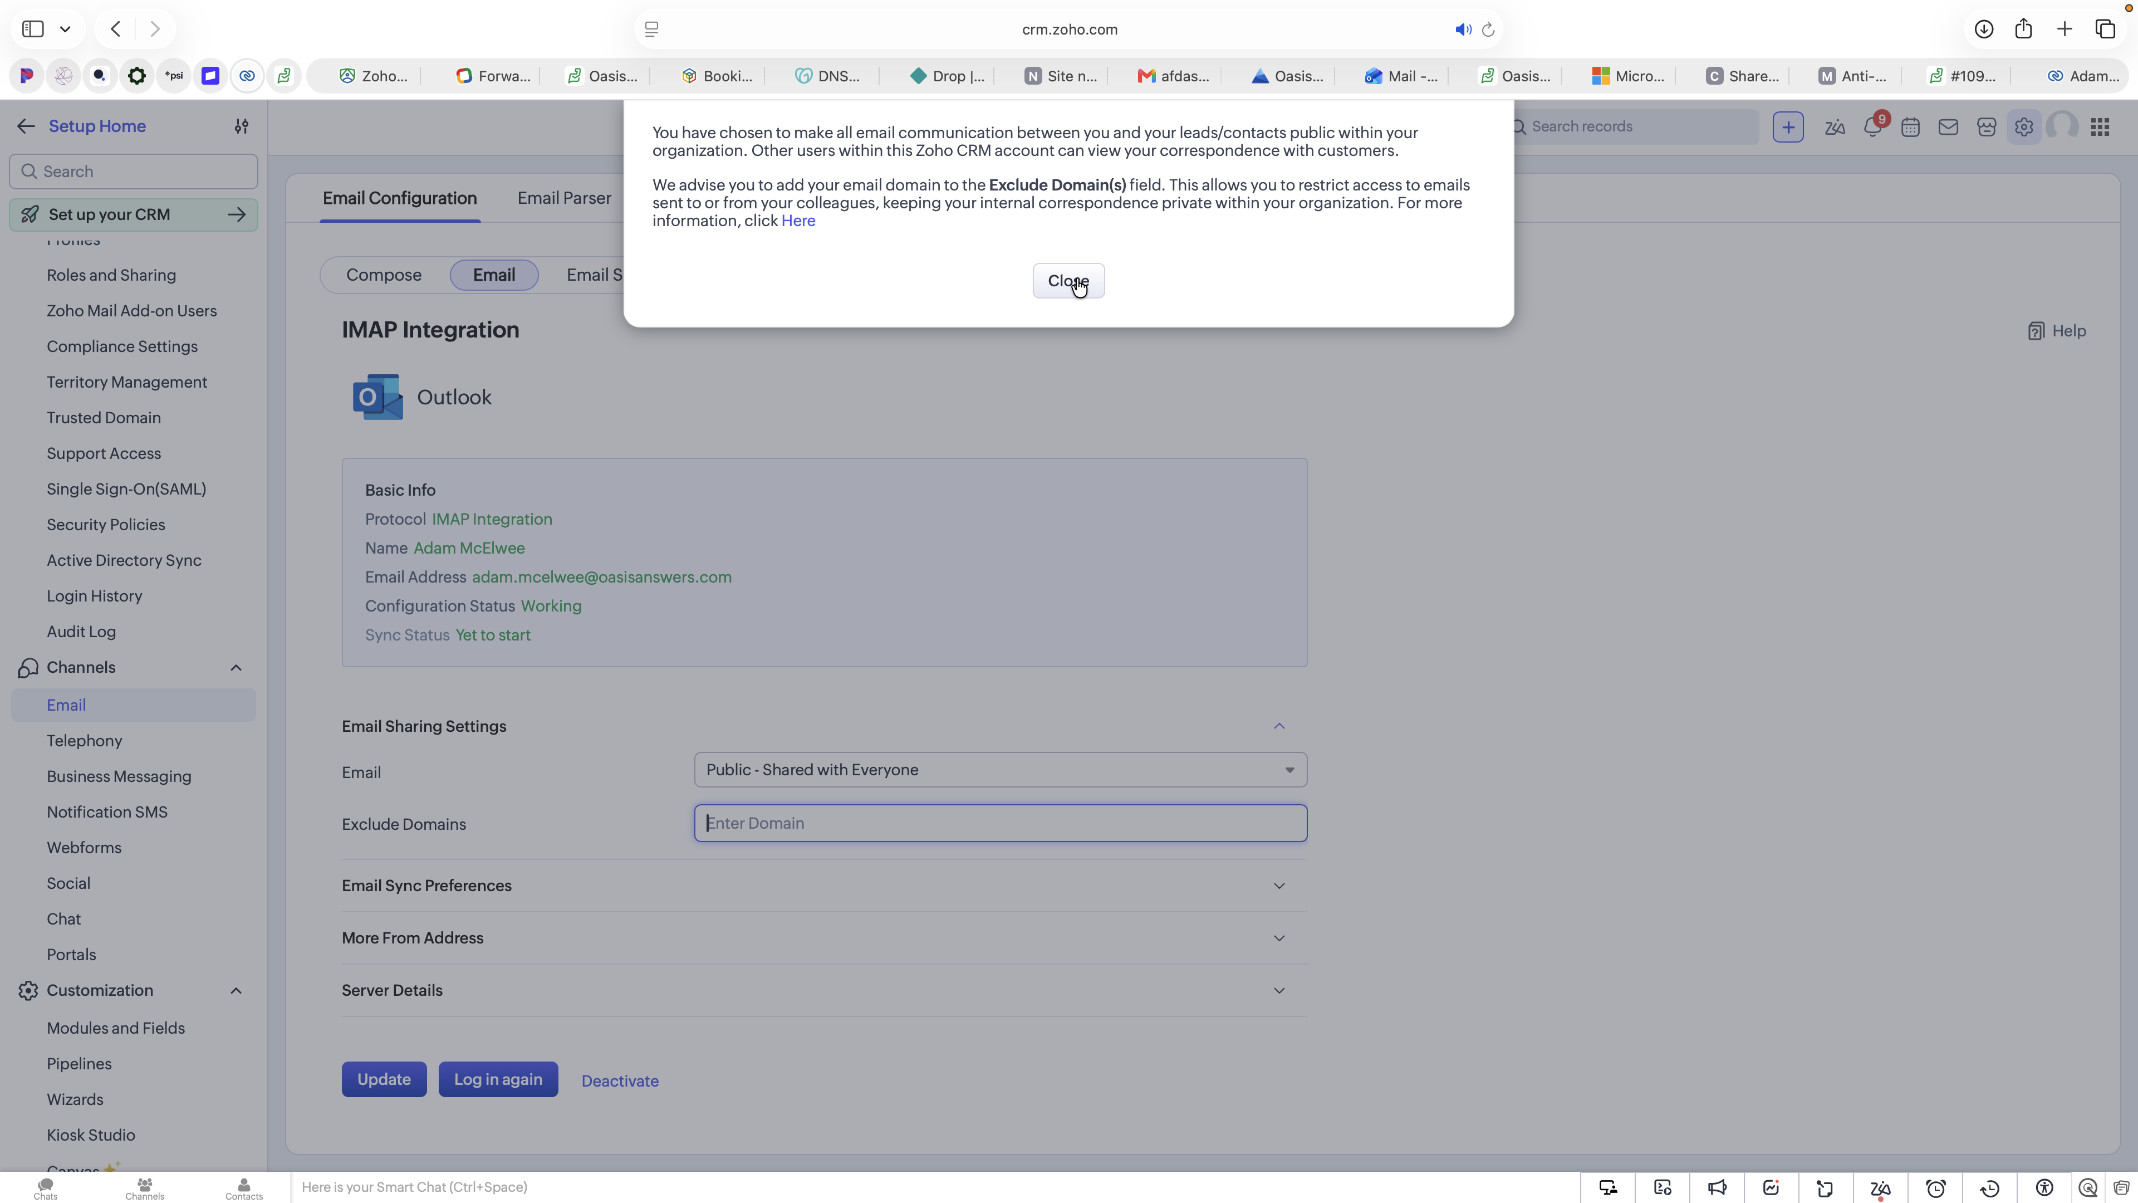Open the calendar icon in top bar

[1911, 127]
